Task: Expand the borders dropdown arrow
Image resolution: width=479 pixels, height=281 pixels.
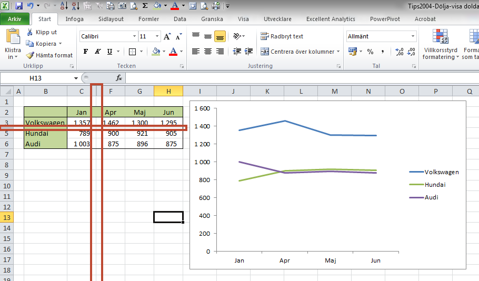Action: click(141, 52)
